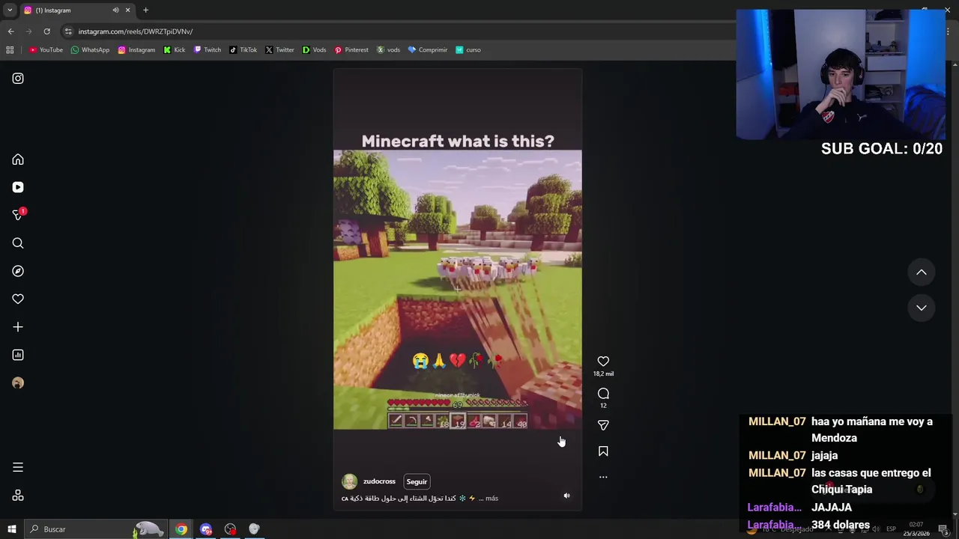This screenshot has height=539, width=959.
Task: Open the zudocross username link
Action: click(379, 481)
